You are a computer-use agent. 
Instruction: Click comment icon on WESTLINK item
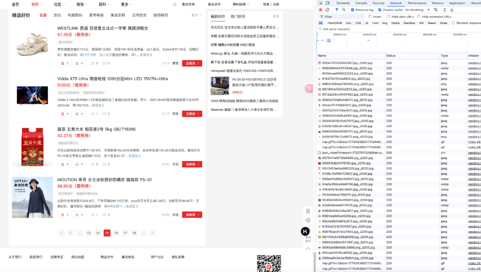pyautogui.click(x=104, y=63)
